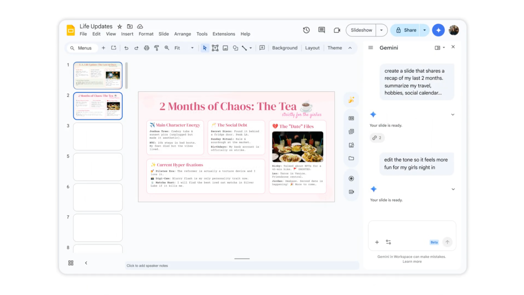Viewport: 524px width, 295px height.
Task: Select the Paint format tool
Action: coord(156,48)
